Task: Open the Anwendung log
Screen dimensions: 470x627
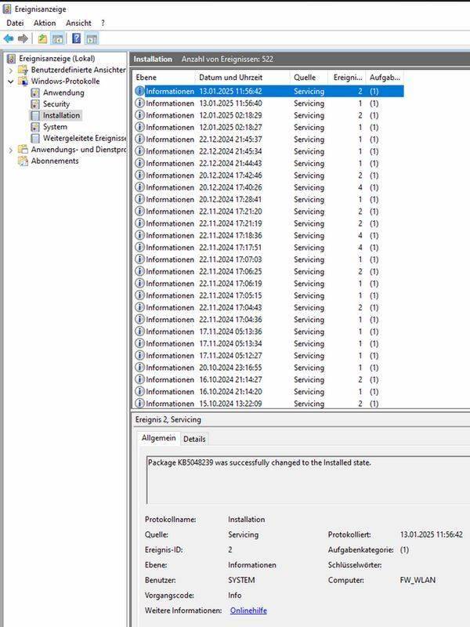Action: coord(63,92)
